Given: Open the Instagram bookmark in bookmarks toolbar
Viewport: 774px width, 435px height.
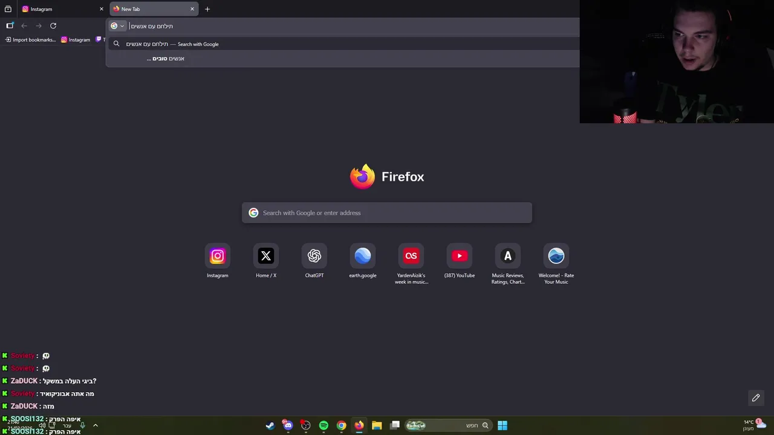Looking at the screenshot, I should (x=76, y=40).
